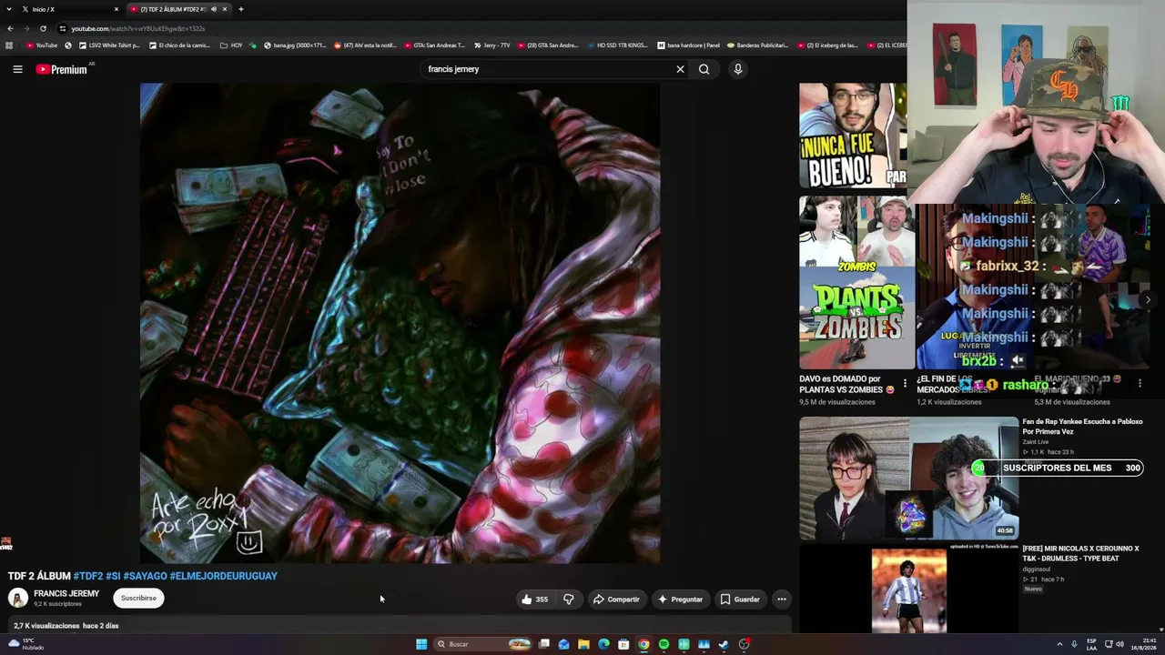Open the Banderas Publicitari bookmark
1165x655 pixels.
pyautogui.click(x=756, y=45)
